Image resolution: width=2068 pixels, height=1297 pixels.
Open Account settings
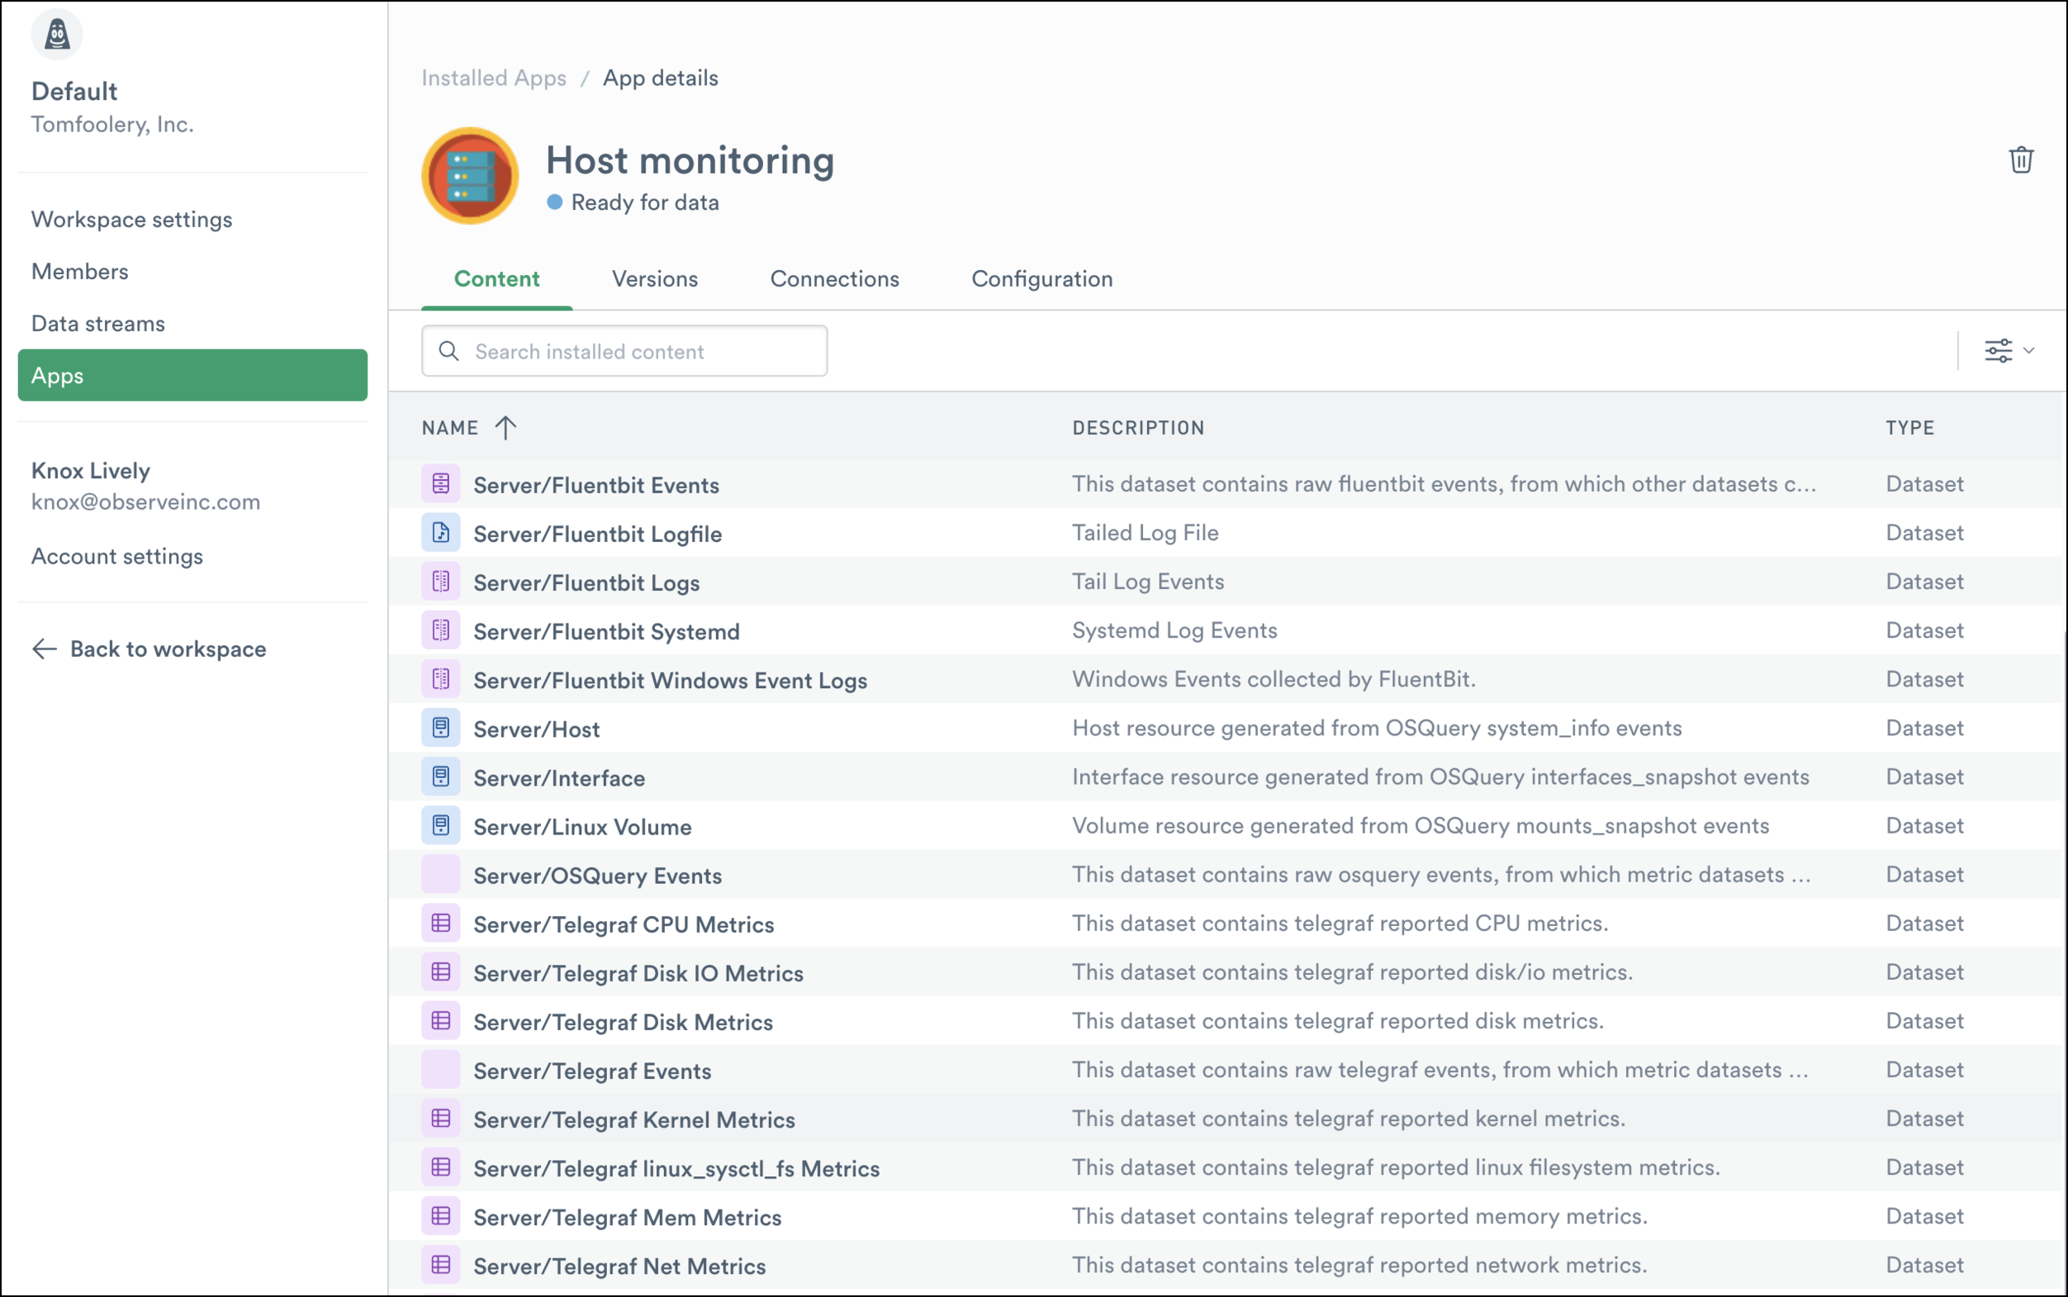(x=117, y=557)
